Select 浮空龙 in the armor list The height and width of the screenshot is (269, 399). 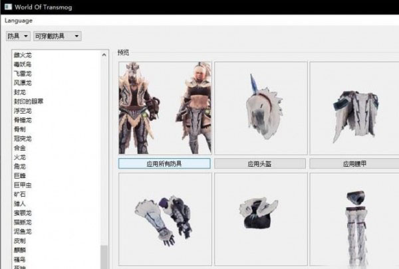(23, 111)
